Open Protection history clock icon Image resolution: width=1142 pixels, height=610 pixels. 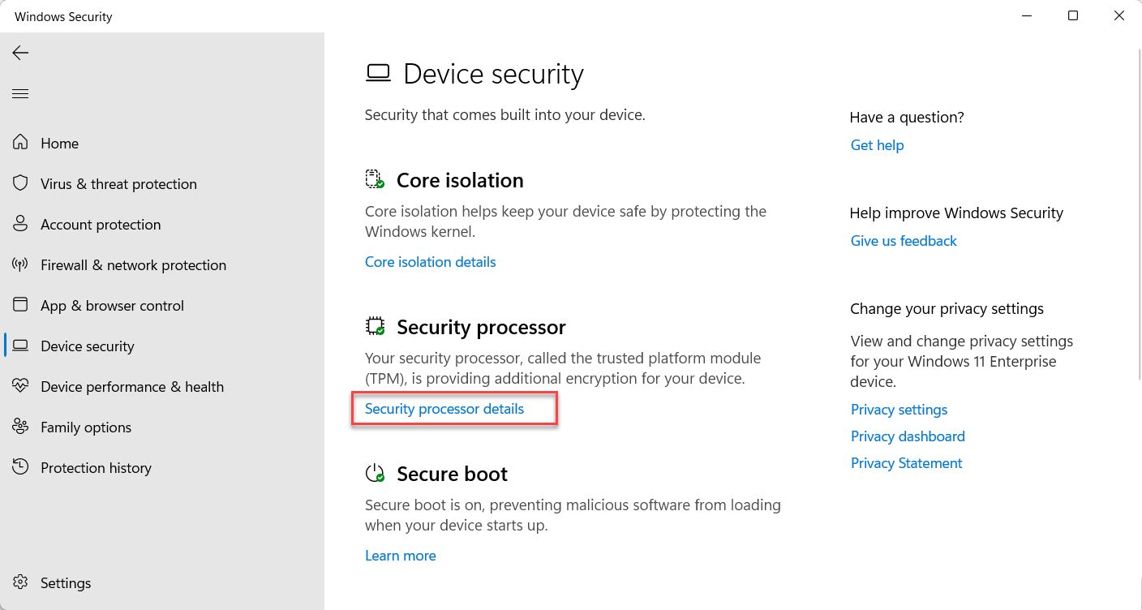[x=20, y=467]
